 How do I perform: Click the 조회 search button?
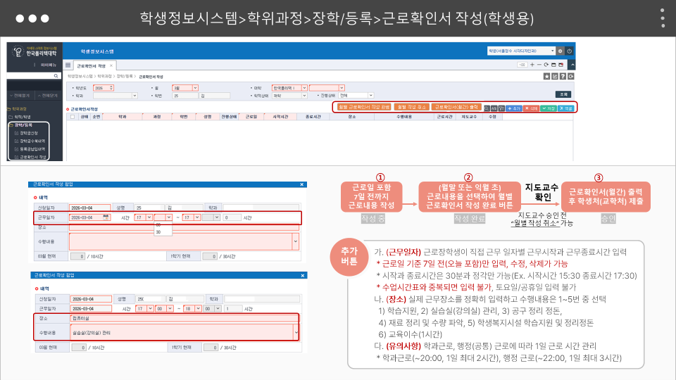(x=563, y=94)
